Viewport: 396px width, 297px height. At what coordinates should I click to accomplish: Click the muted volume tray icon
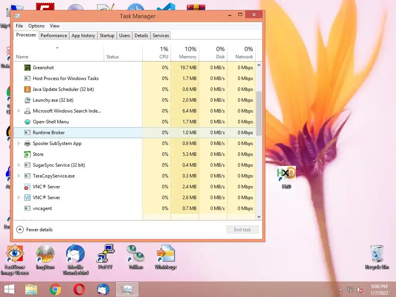coord(359,290)
